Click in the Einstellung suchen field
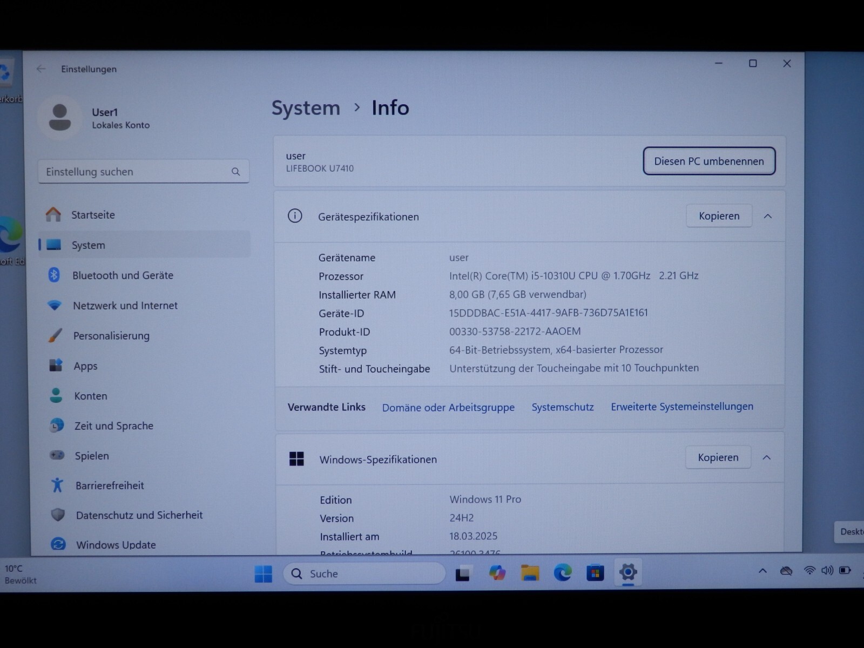The image size is (864, 648). pyautogui.click(x=143, y=172)
